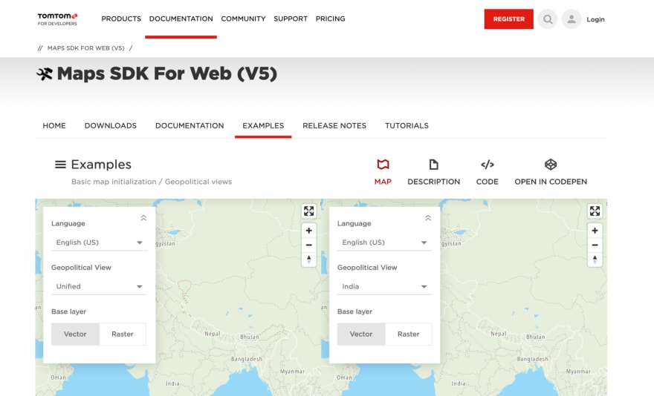Open the Description document icon
This screenshot has height=396, width=654.
point(434,165)
